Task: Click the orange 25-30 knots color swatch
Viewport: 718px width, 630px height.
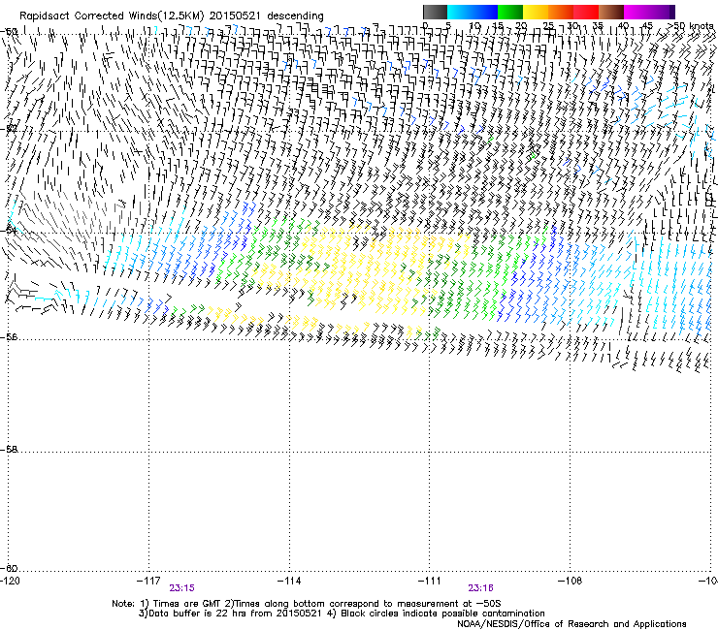Action: coord(561,12)
